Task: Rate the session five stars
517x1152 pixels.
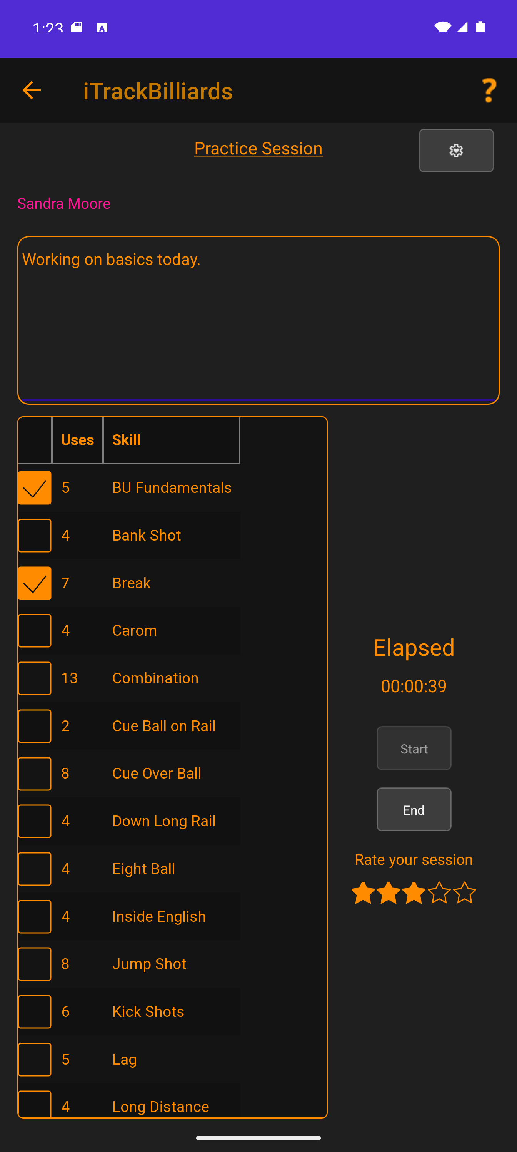Action: tap(465, 892)
